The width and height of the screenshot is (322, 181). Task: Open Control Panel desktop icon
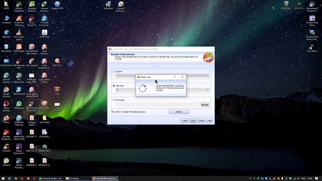tap(7, 62)
